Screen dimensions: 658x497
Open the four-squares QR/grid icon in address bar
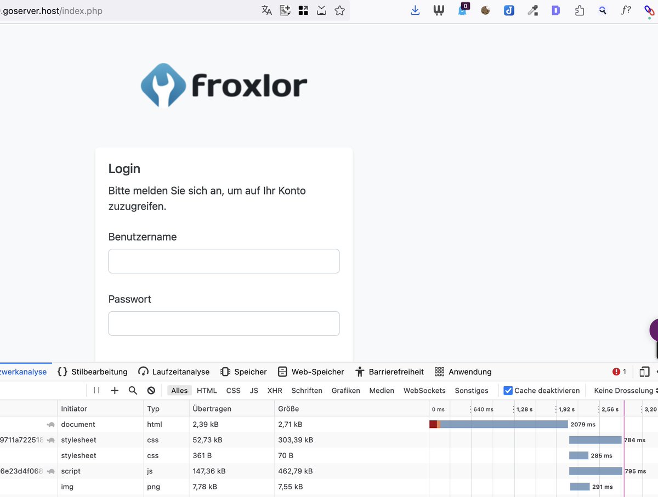click(x=303, y=10)
